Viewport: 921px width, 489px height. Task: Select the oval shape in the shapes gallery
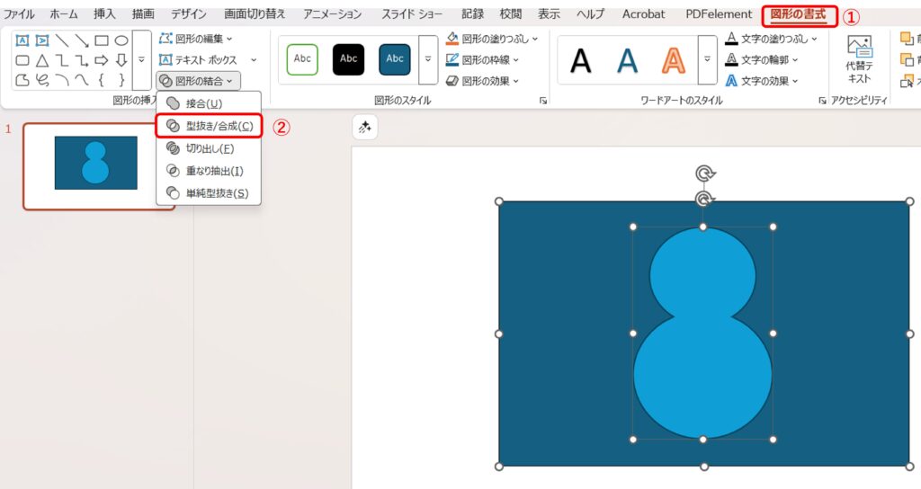[x=121, y=40]
